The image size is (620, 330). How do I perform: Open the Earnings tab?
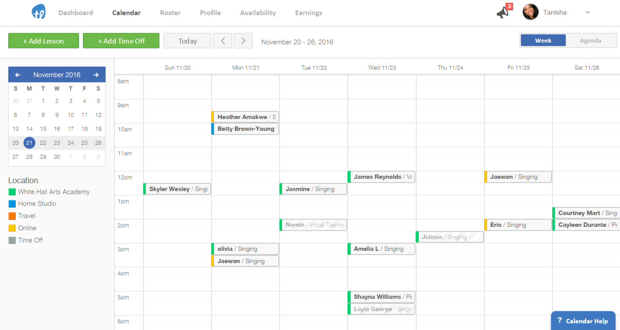click(308, 13)
